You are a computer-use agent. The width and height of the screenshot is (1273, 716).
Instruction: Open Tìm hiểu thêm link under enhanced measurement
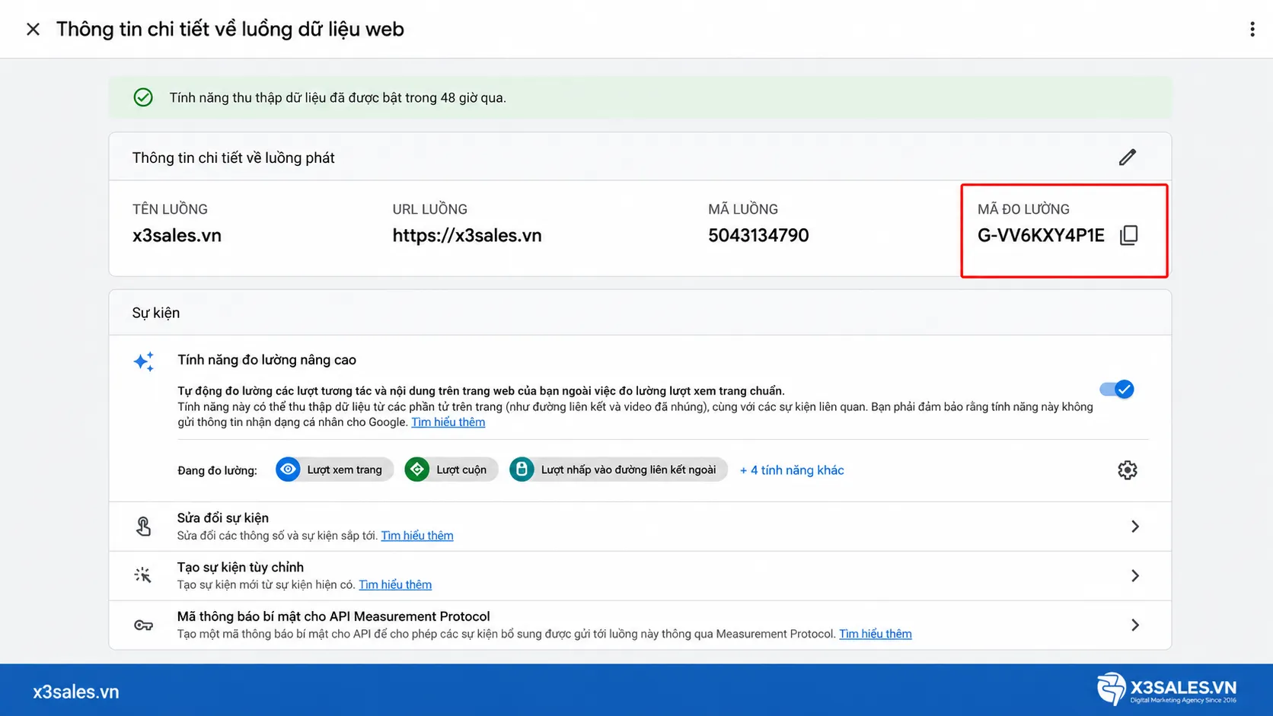point(448,422)
